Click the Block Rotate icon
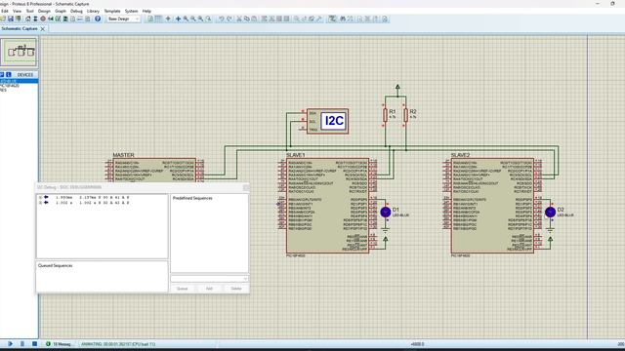The height and width of the screenshot is (351, 625). pyautogui.click(x=279, y=19)
